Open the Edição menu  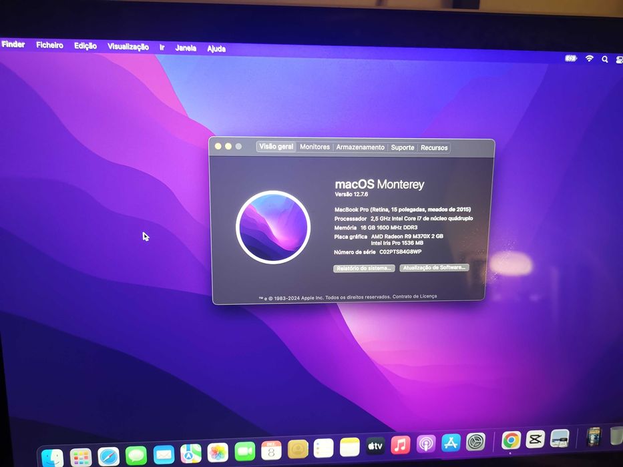coord(85,45)
